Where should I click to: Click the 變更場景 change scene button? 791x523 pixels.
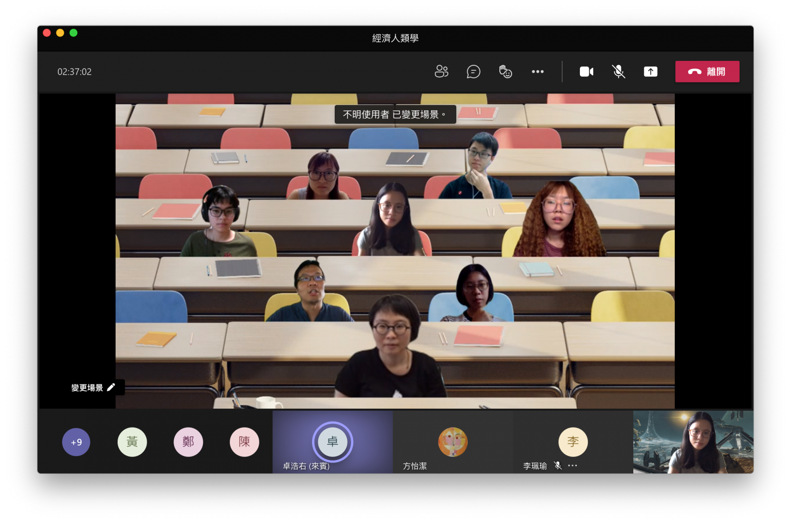click(93, 387)
